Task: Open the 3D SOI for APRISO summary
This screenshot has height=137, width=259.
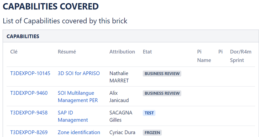Action: 79,73
